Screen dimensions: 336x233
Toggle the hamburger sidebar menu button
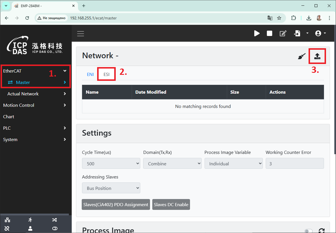click(x=81, y=34)
